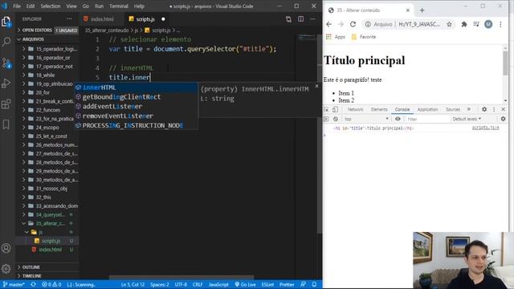Open editor more actions ellipsis
The height and width of the screenshot is (289, 514).
312,19
